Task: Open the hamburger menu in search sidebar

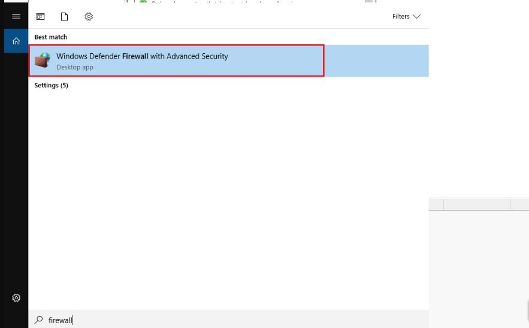Action: (16, 17)
